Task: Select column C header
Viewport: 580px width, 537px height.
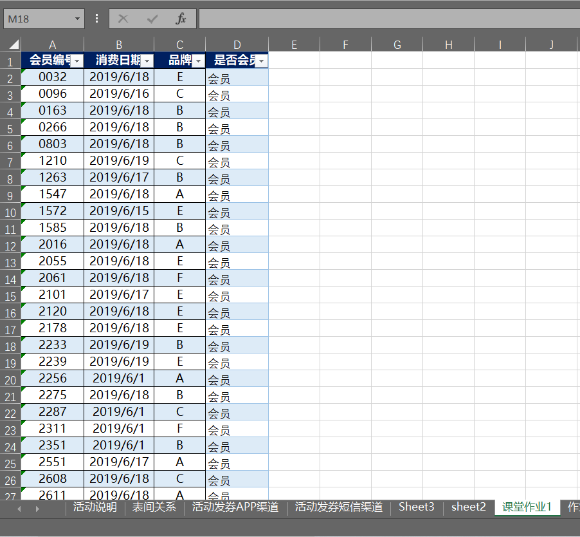Action: (180, 45)
